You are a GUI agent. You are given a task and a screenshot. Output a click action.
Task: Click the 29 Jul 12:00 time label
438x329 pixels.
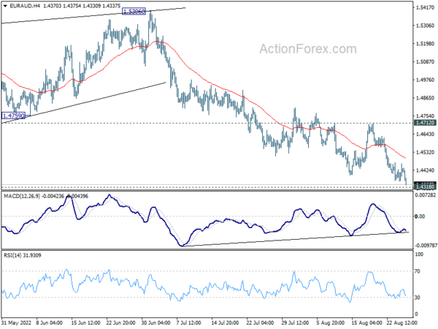coord(296,322)
